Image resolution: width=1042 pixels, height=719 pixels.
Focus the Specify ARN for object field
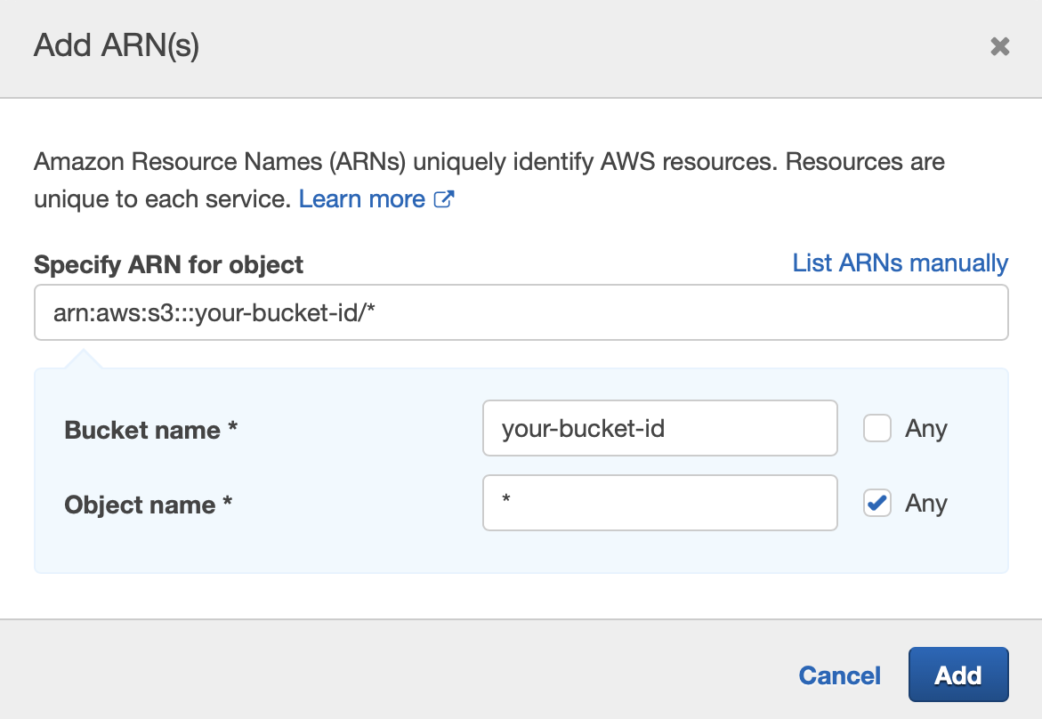click(521, 312)
